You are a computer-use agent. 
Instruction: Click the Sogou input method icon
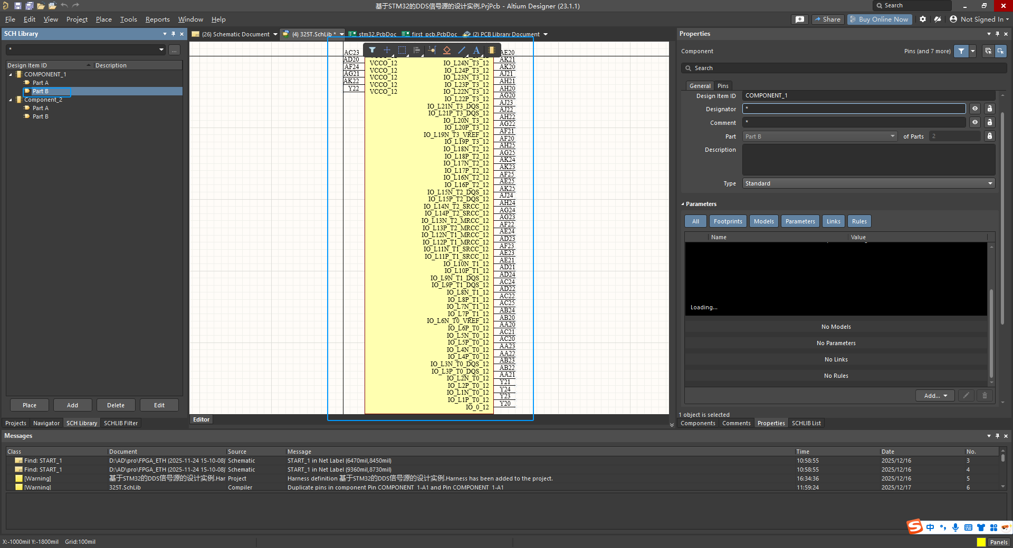tap(914, 526)
